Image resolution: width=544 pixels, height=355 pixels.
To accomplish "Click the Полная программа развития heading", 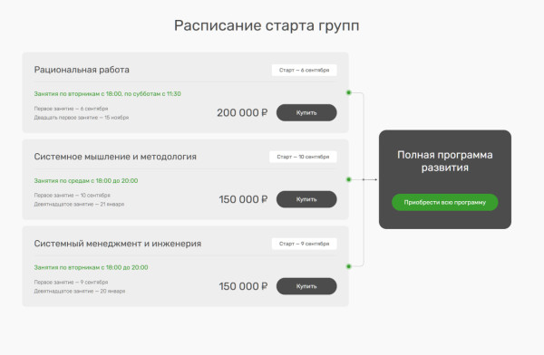I will pos(445,161).
